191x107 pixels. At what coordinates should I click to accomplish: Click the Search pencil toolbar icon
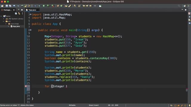point(70,6)
